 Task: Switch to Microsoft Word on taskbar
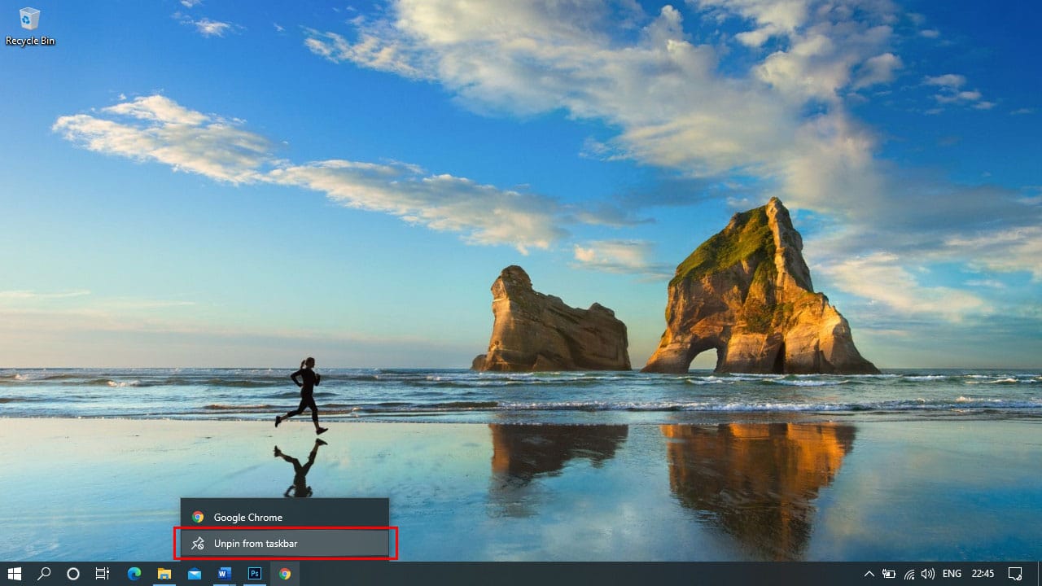224,574
